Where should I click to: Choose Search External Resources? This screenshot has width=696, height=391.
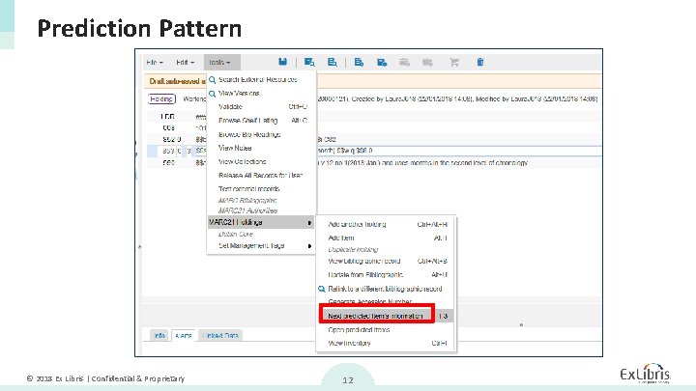coord(257,80)
